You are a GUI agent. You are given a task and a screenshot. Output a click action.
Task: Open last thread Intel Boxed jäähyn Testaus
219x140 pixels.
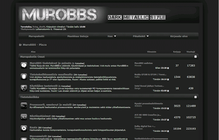pyautogui.click(x=149, y=86)
